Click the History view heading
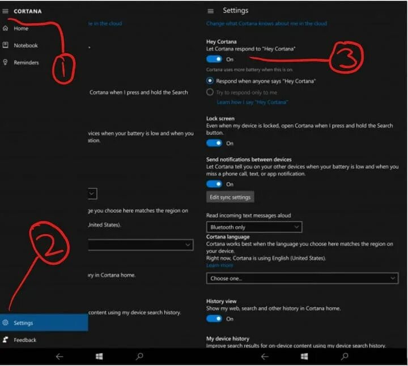Screen dimensions: 408x366 (x=222, y=302)
